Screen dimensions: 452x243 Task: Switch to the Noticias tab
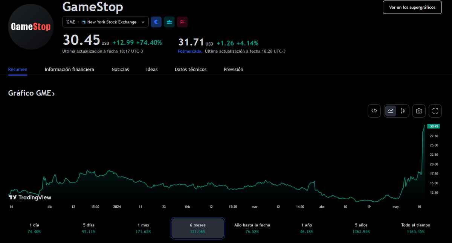coord(120,70)
